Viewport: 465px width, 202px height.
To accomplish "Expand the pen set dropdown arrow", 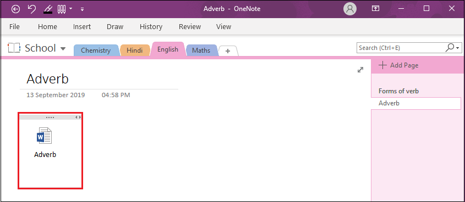I will coord(70,9).
